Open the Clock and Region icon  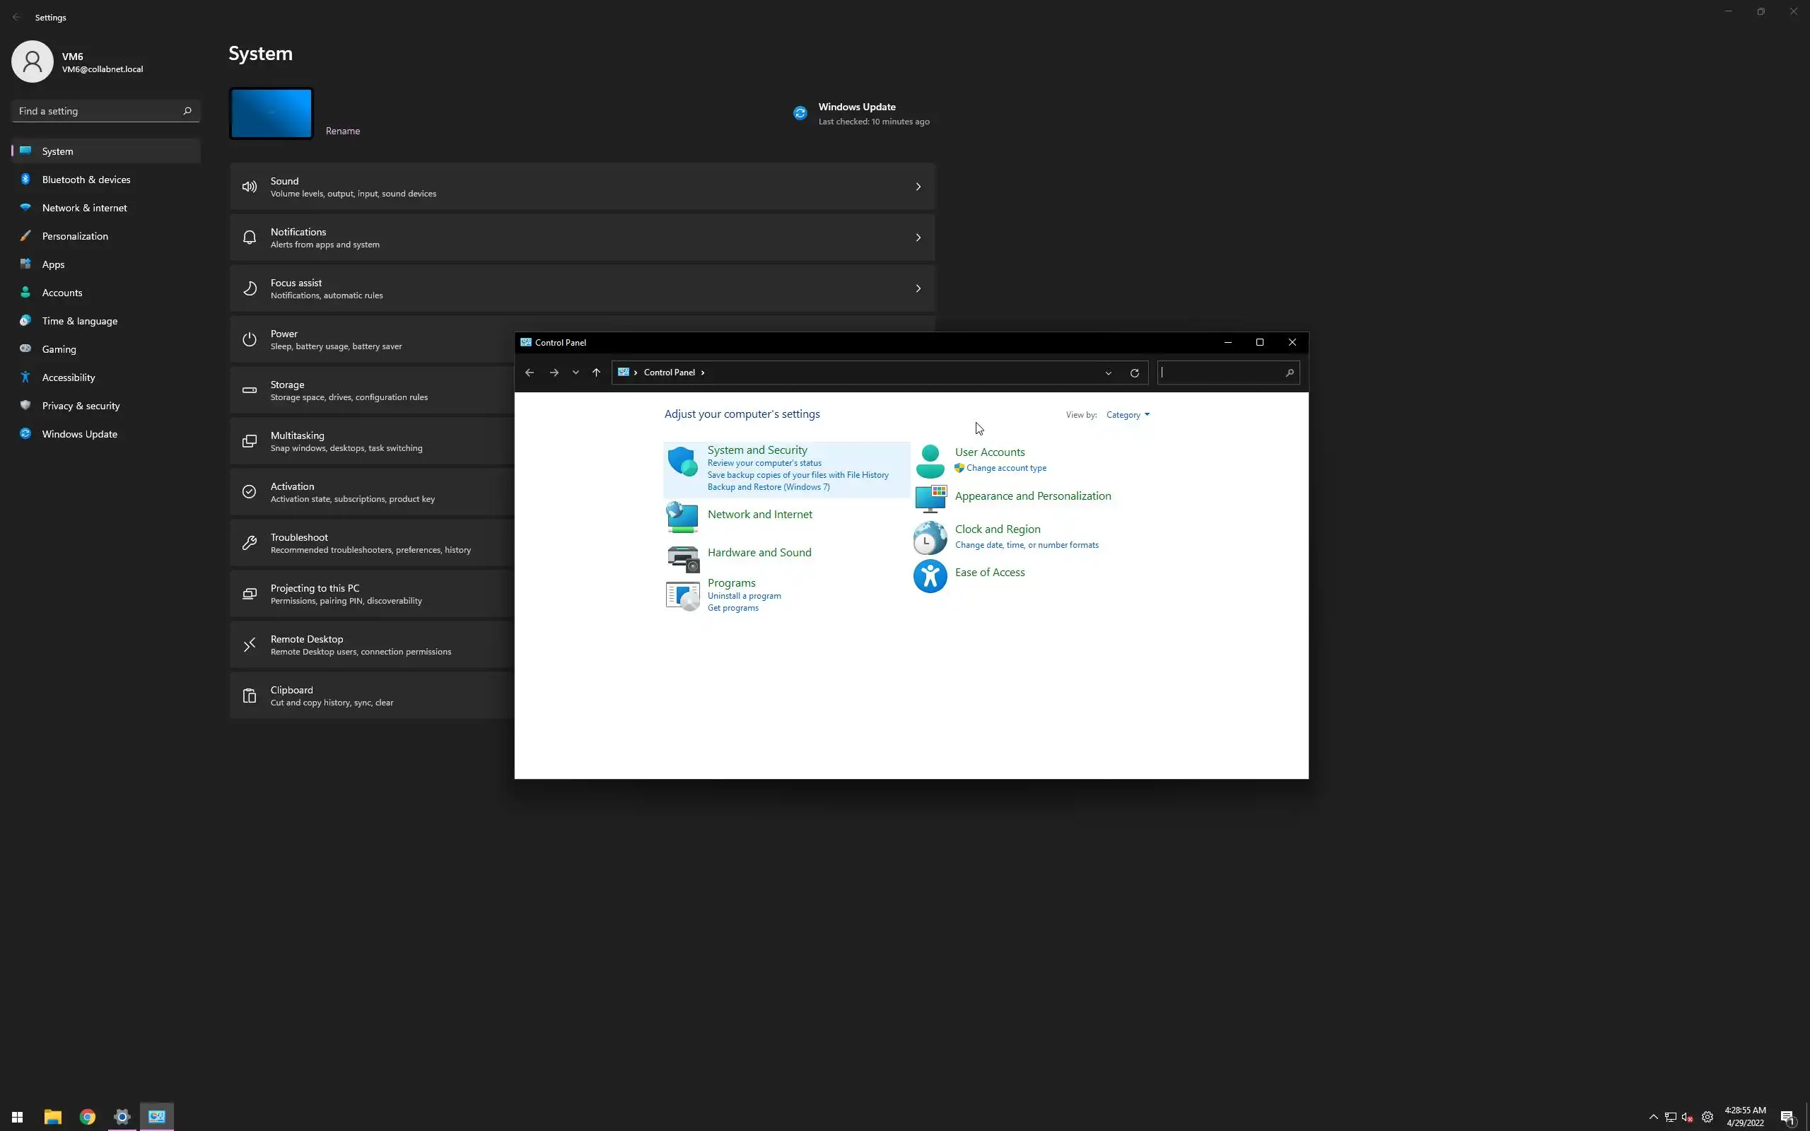pos(930,537)
